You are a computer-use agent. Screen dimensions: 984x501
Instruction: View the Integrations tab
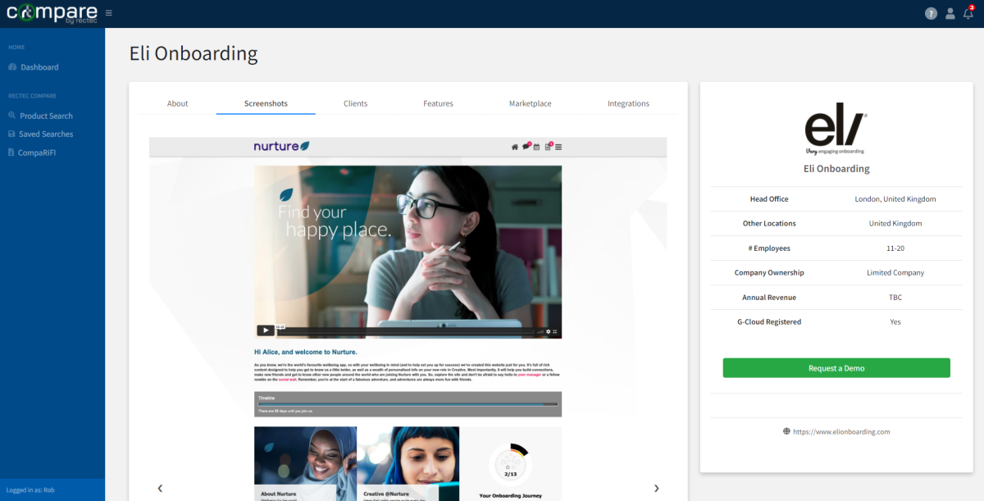coord(628,103)
